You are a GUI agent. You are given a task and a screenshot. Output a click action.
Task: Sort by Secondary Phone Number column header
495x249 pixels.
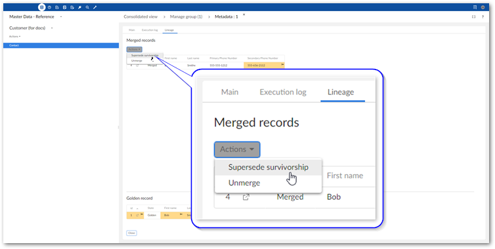coord(263,58)
